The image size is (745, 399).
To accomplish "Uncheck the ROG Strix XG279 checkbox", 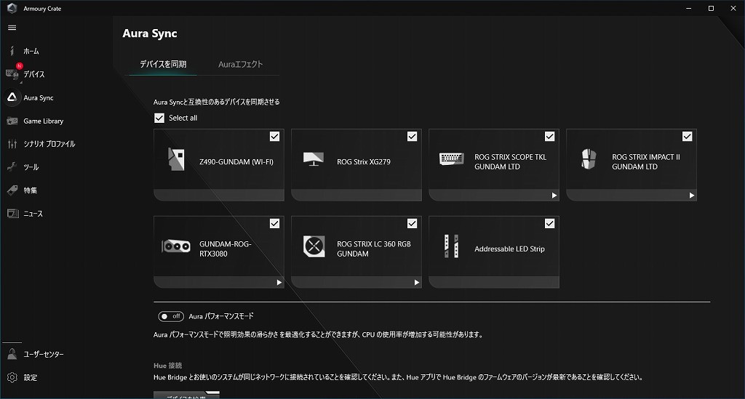I will (412, 137).
